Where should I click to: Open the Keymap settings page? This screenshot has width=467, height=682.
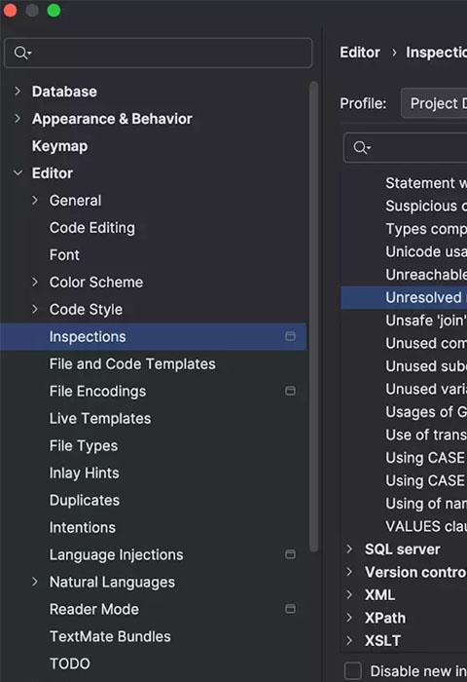pyautogui.click(x=59, y=146)
